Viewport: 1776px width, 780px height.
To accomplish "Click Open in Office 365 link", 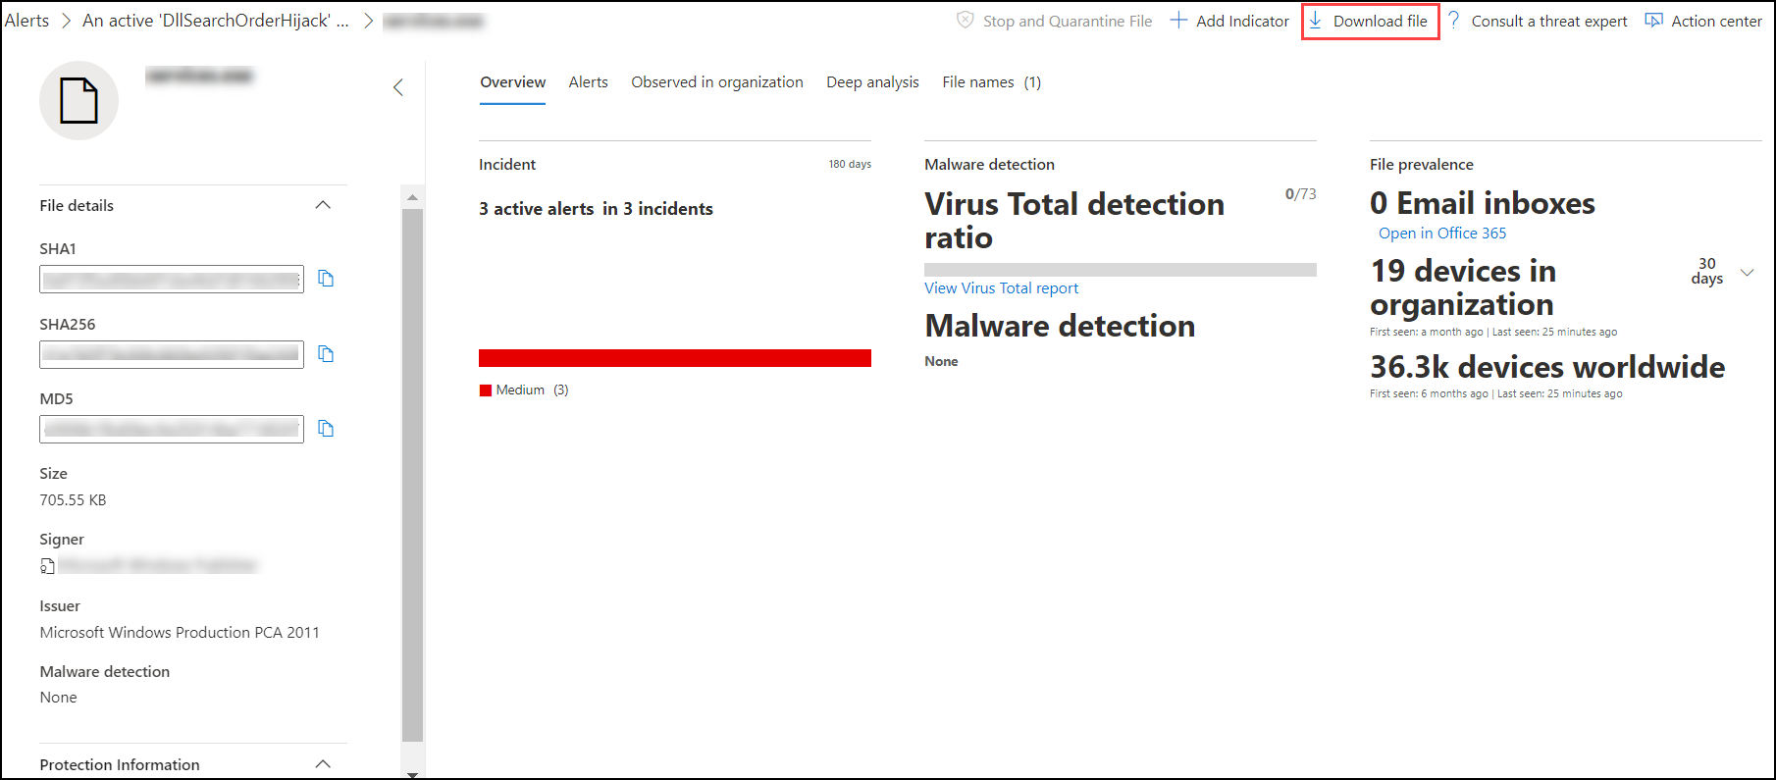I will [1442, 234].
